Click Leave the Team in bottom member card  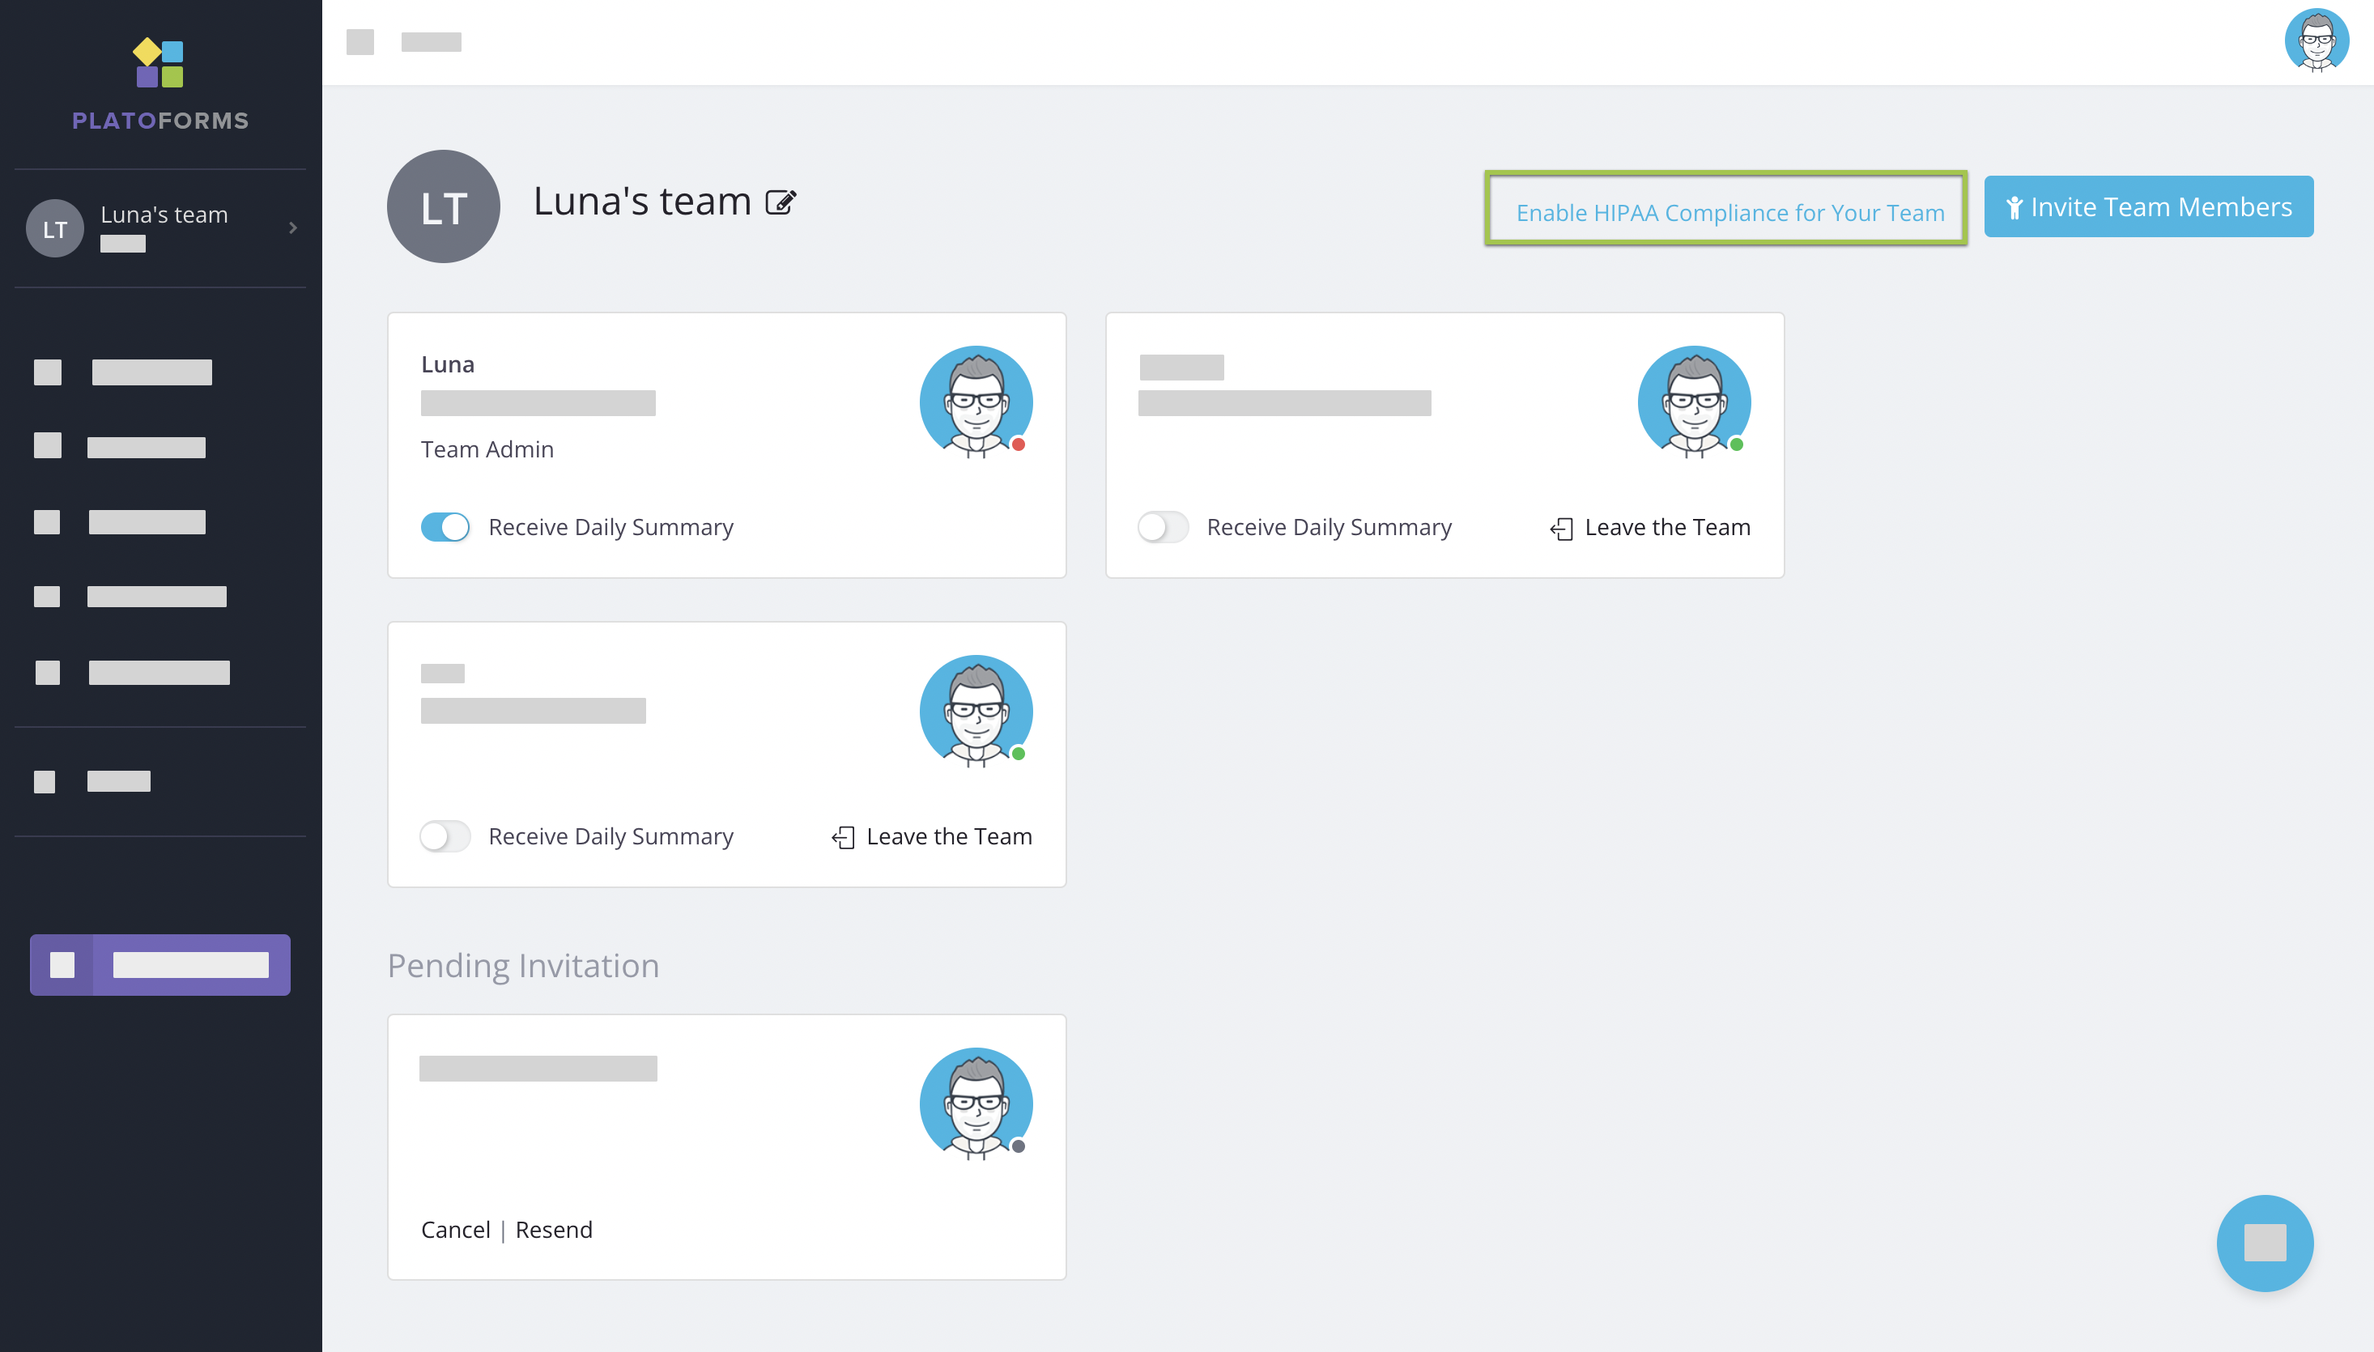(x=932, y=835)
